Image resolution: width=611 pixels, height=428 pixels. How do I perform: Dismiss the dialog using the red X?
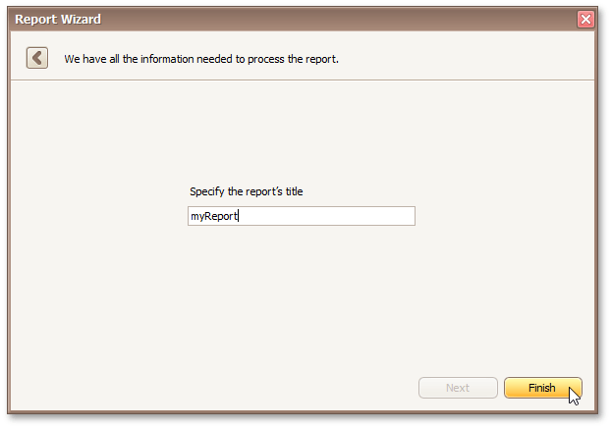(585, 19)
